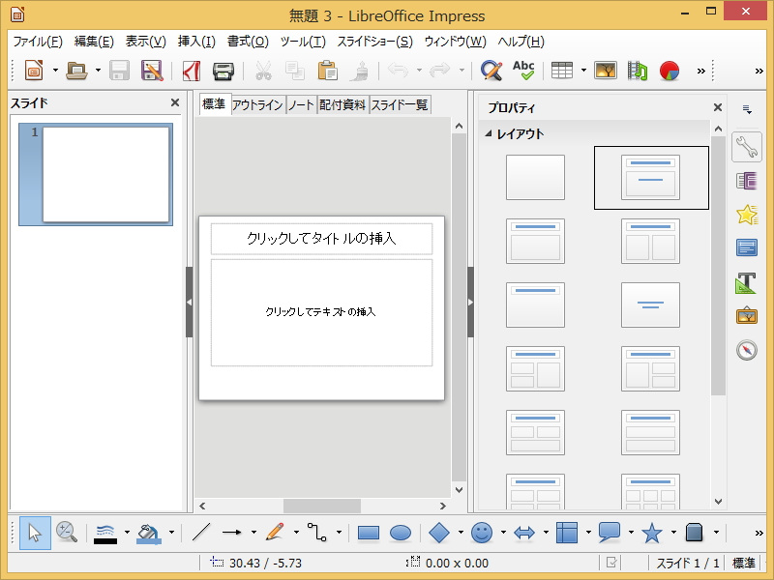Choose the title only layout
Screen dimensions: 774x580
tap(535, 304)
